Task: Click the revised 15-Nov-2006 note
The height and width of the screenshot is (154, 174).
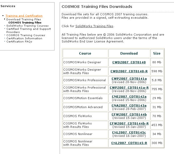Action: pyautogui.click(x=129, y=100)
